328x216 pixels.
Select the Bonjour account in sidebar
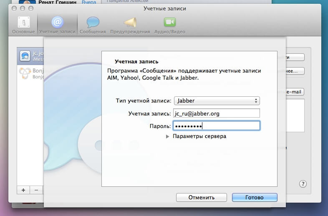pos(30,73)
